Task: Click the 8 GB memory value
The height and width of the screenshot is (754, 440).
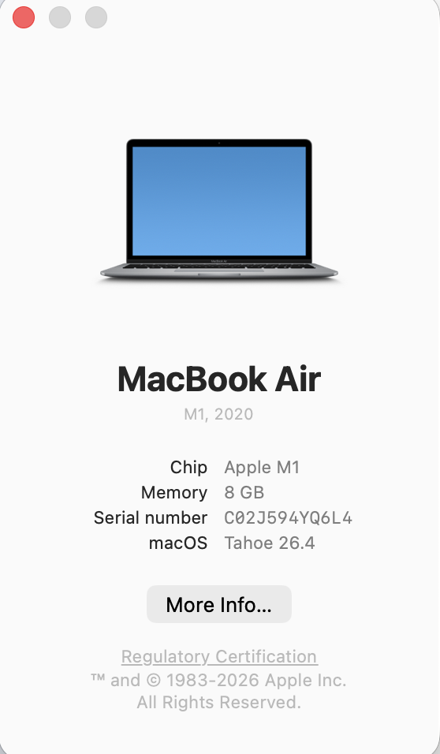Action: 244,492
